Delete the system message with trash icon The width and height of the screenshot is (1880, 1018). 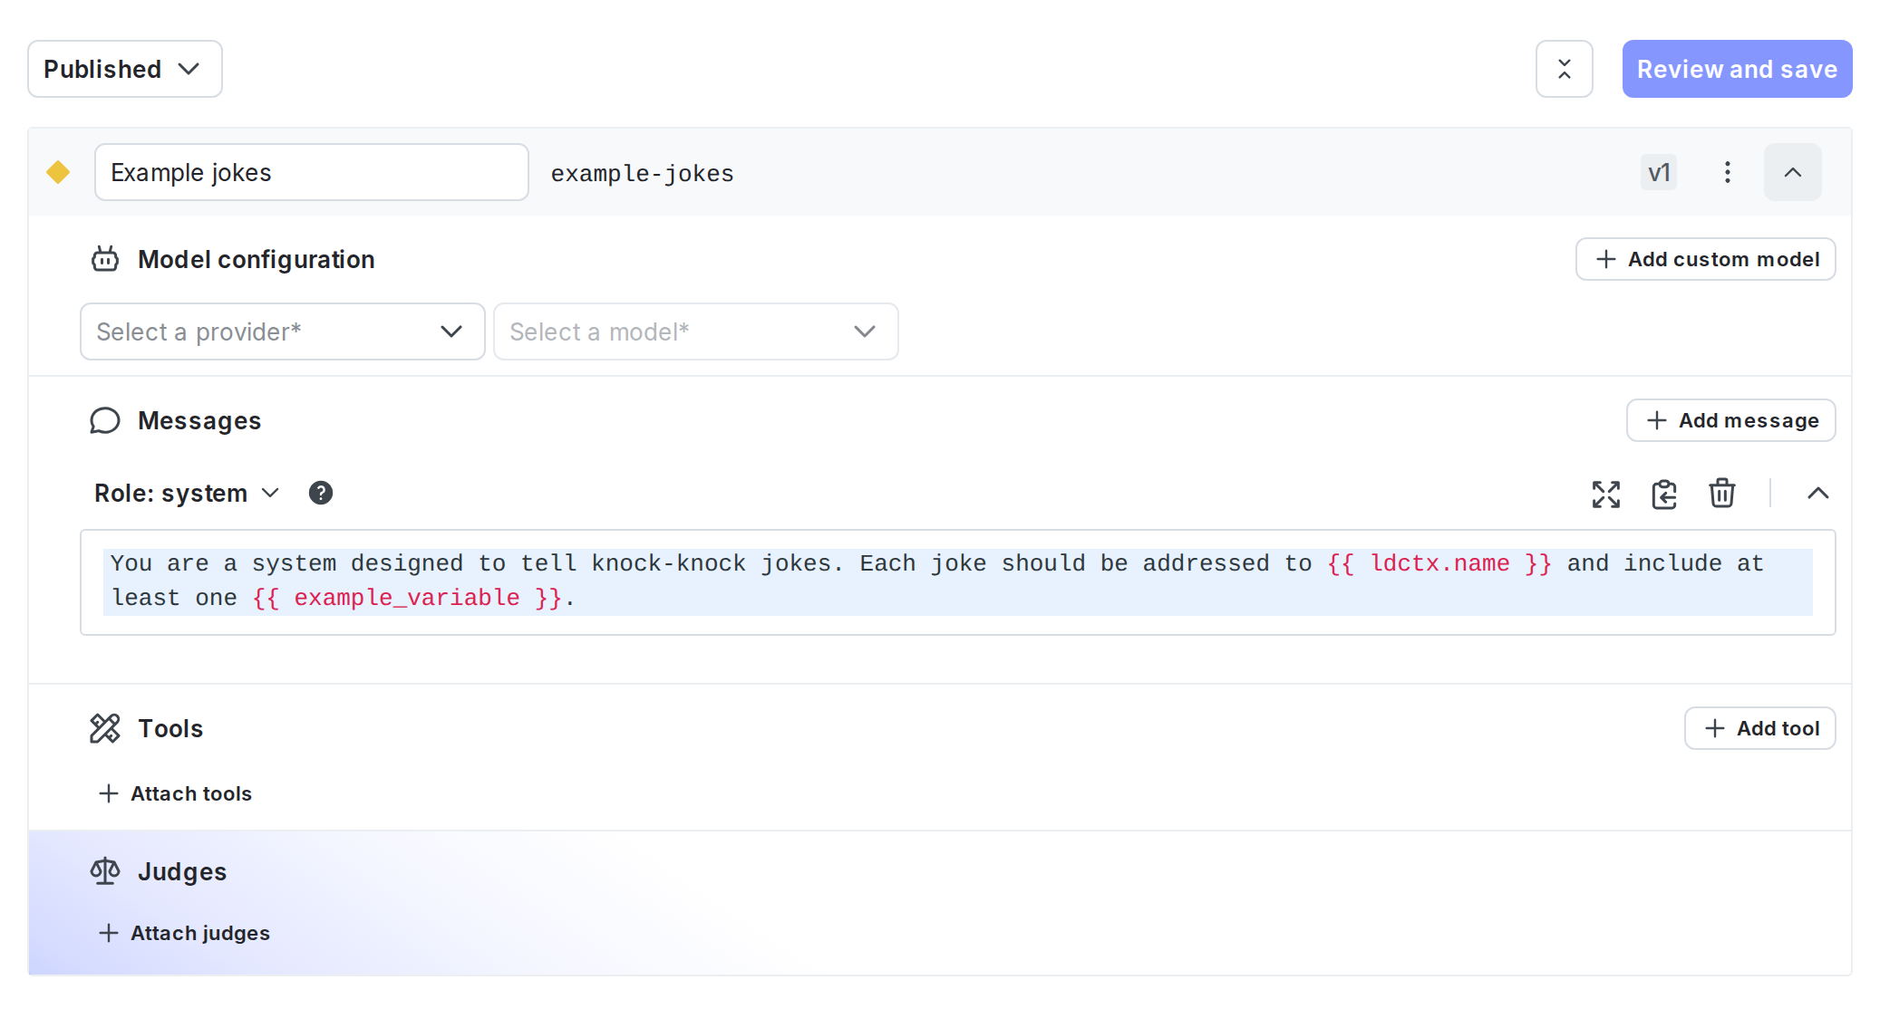pos(1721,494)
